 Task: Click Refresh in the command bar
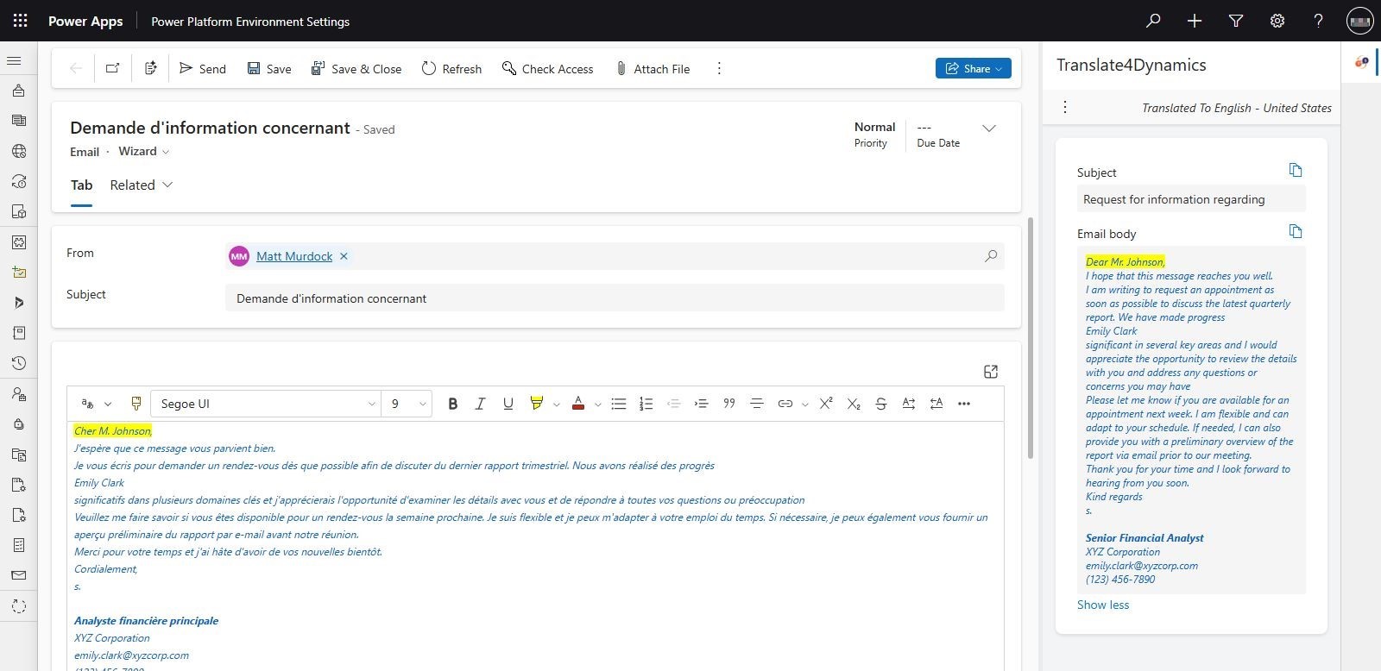click(451, 68)
